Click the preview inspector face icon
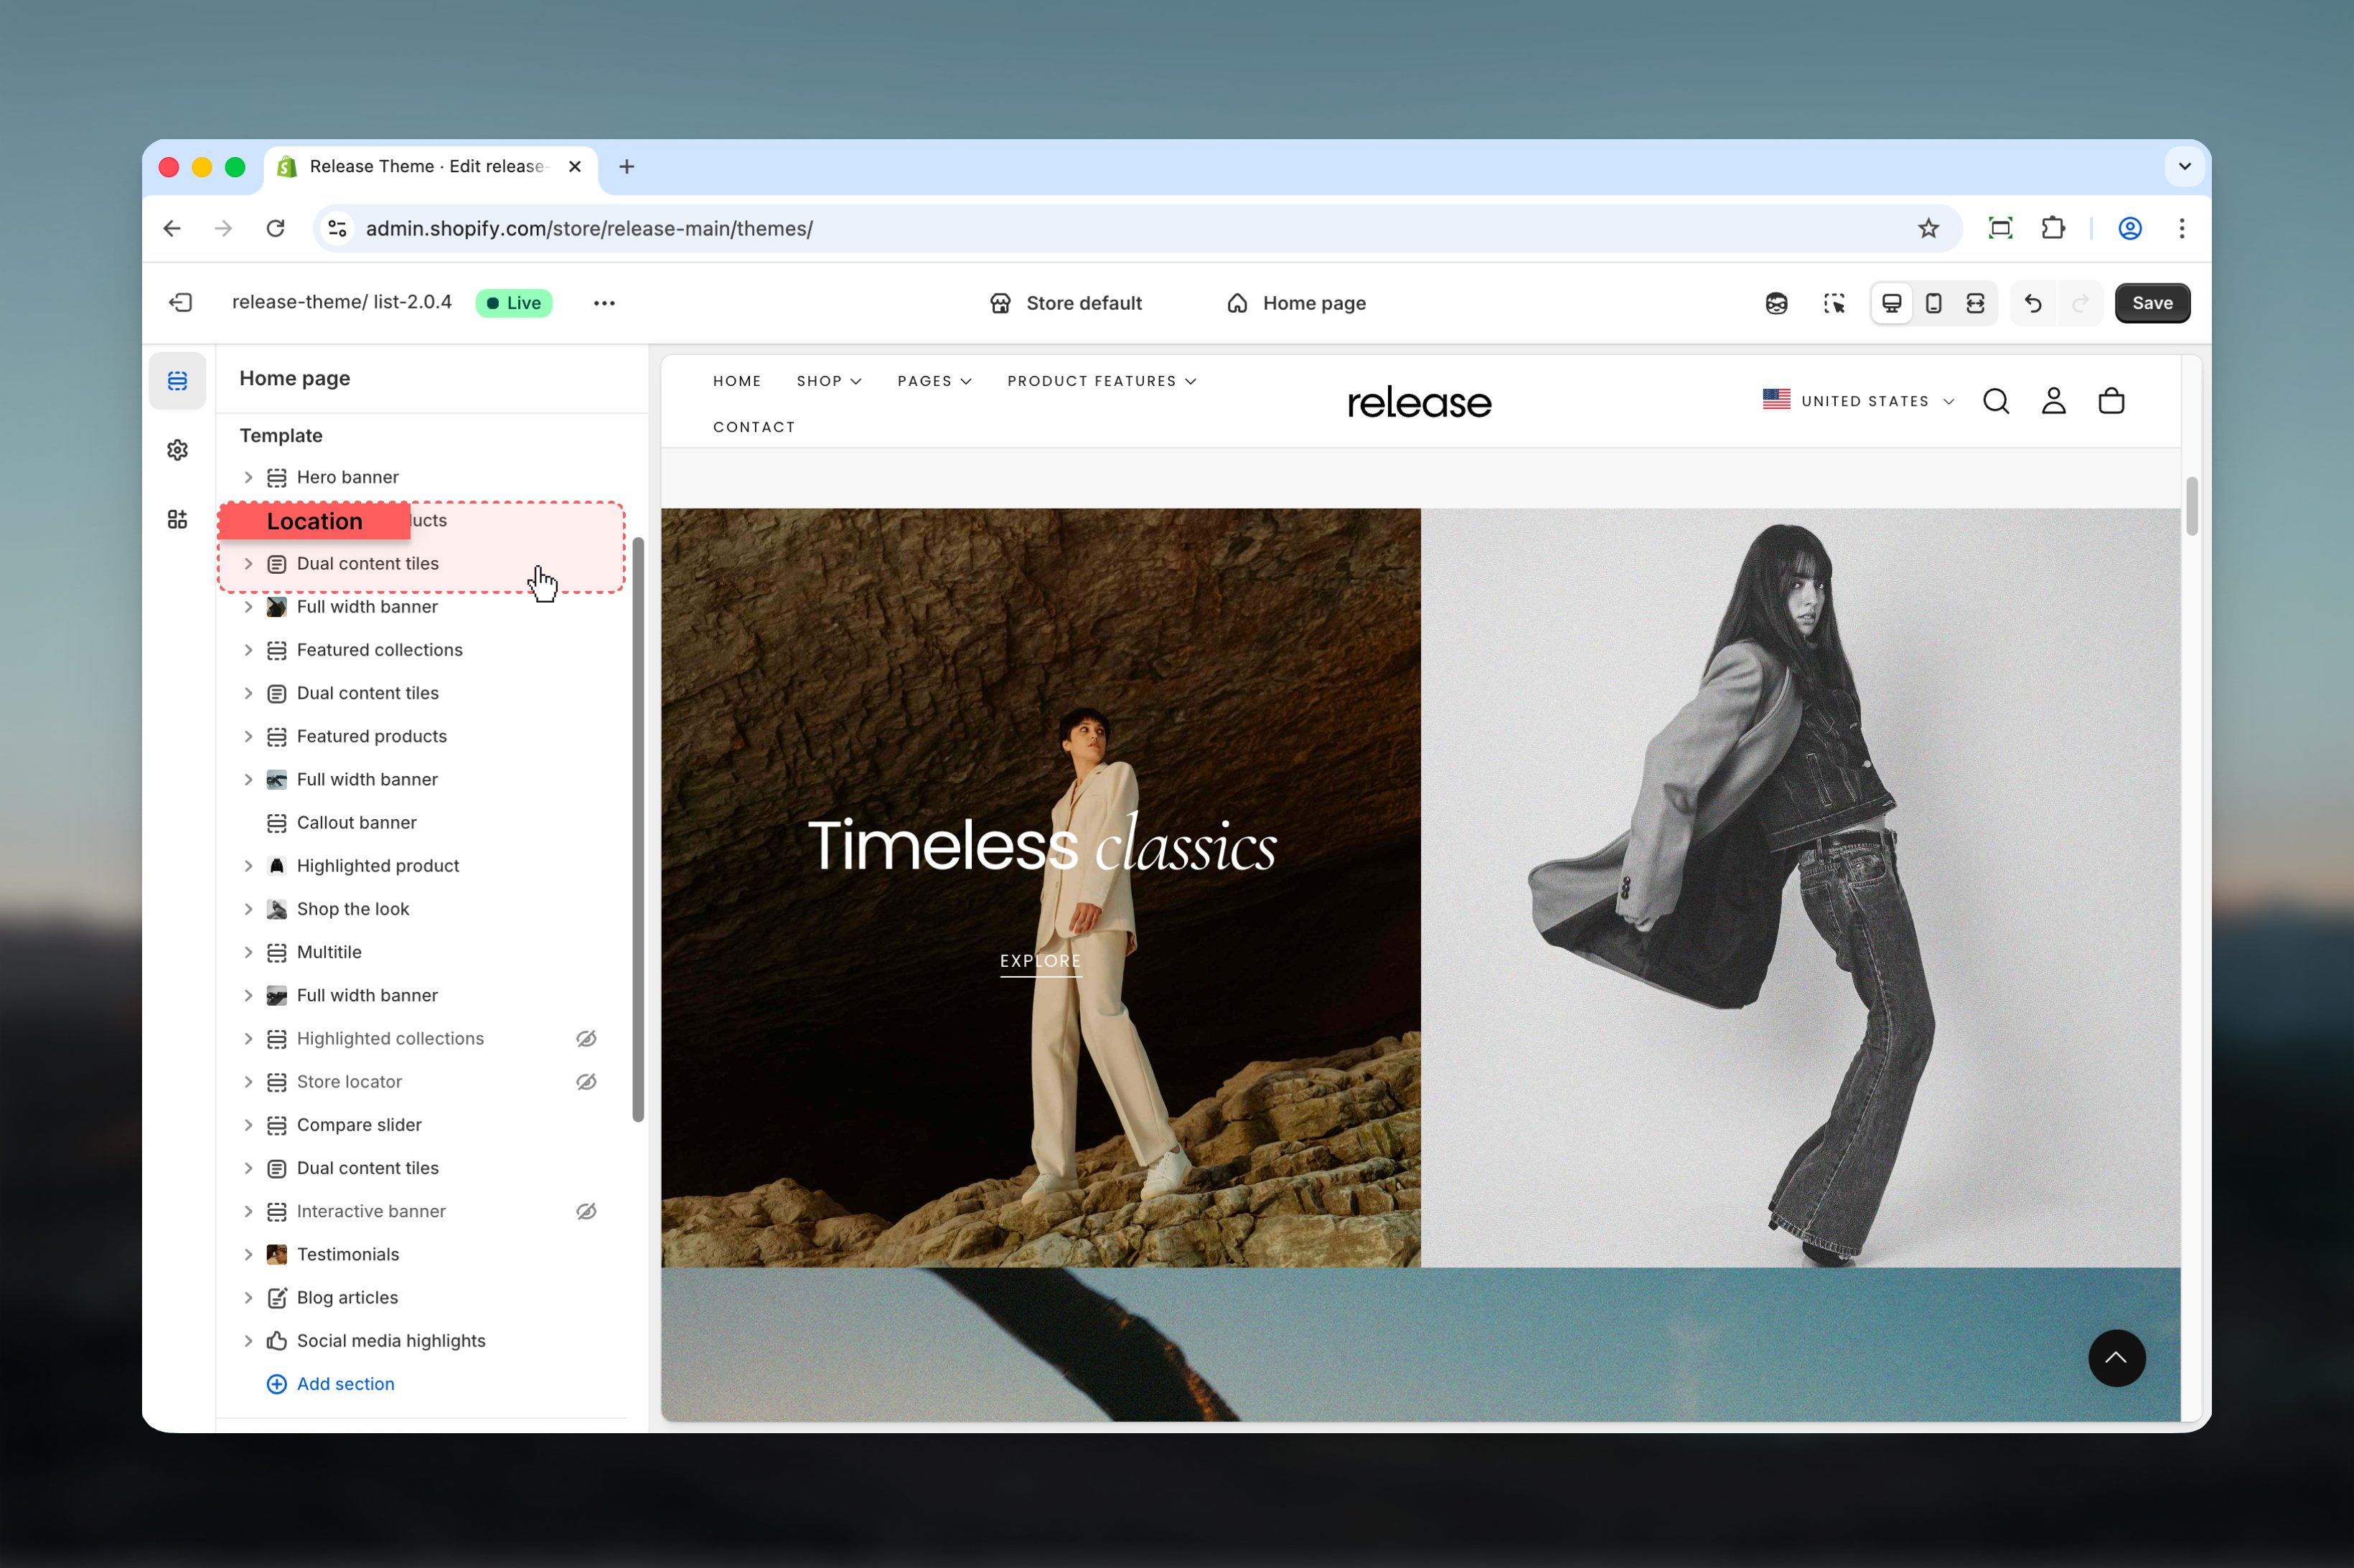Image resolution: width=2354 pixels, height=1568 pixels. (1777, 303)
